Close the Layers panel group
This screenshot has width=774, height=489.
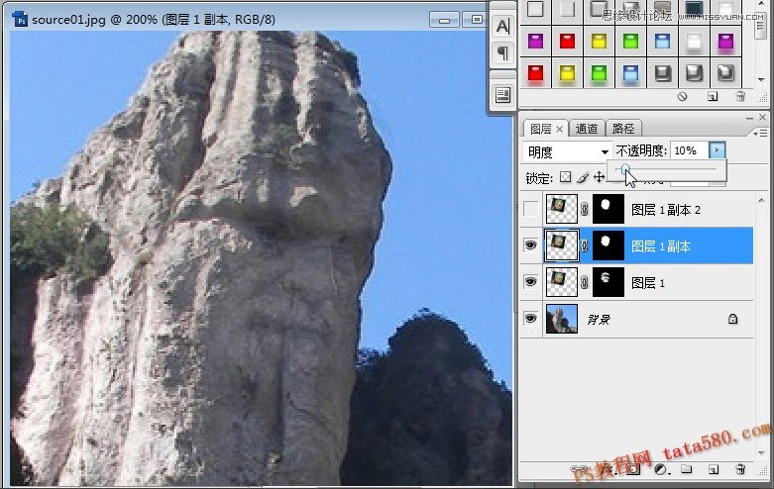[763, 118]
